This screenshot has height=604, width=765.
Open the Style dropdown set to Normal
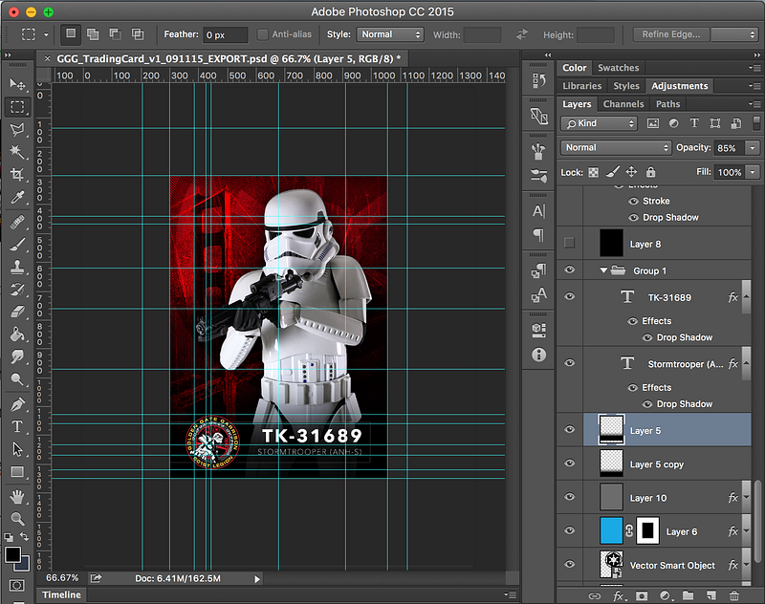tap(390, 34)
